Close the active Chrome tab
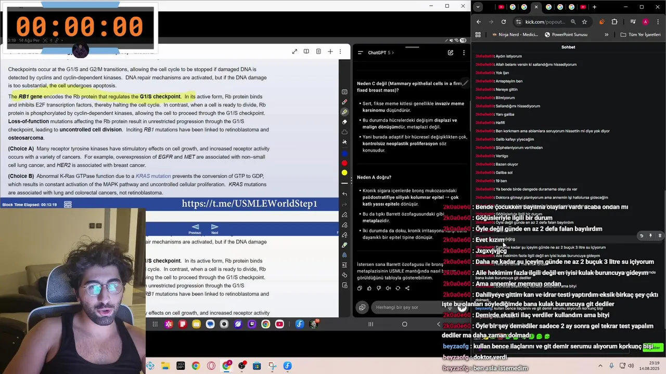Image resolution: width=666 pixels, height=374 pixels. pyautogui.click(x=536, y=7)
